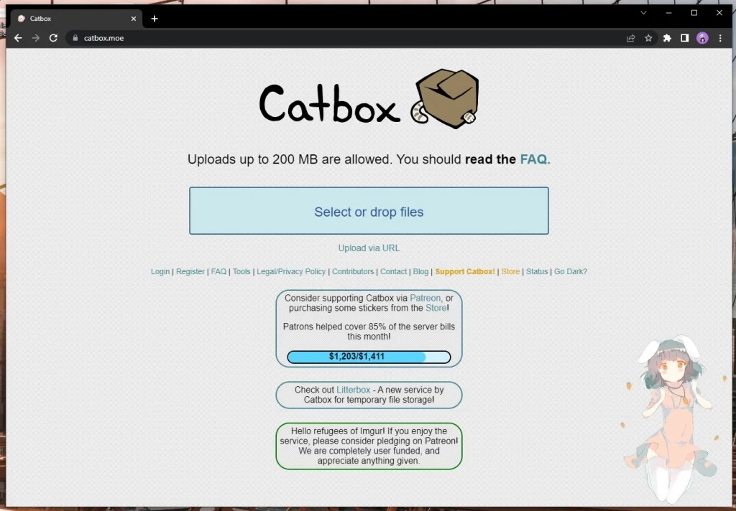Click the browser forward arrow
This screenshot has width=736, height=511.
(x=36, y=38)
